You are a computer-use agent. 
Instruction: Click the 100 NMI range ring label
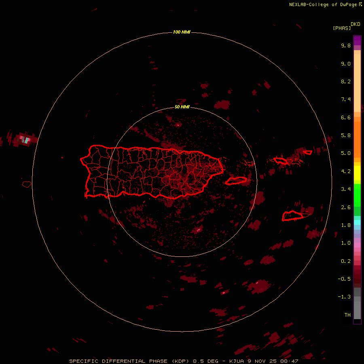182,32
